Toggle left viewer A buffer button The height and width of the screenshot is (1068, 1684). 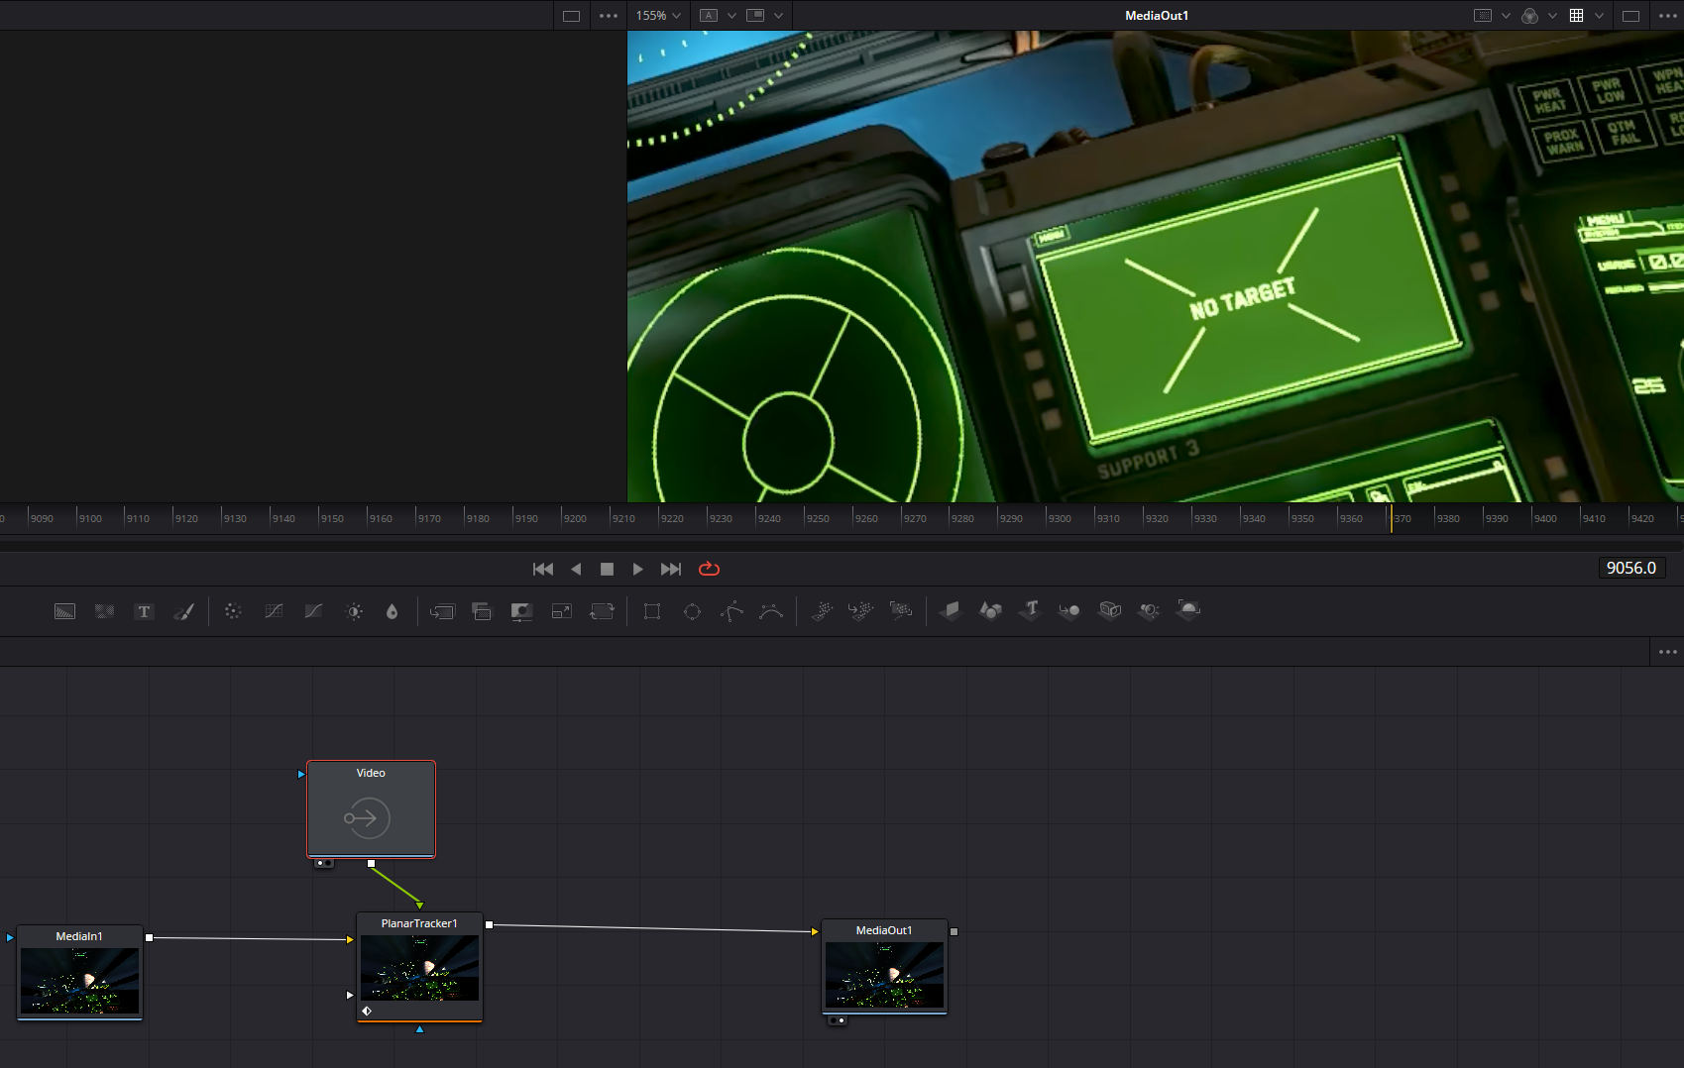pos(709,16)
